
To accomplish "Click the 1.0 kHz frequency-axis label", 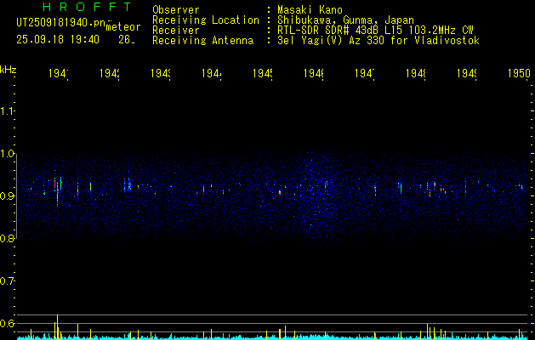I will [8, 154].
